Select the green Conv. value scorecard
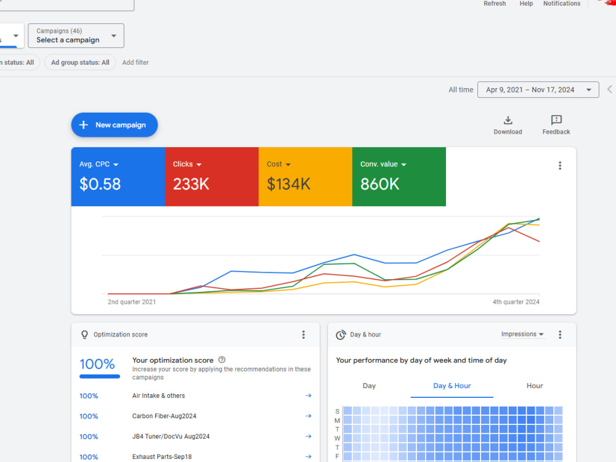 point(399,177)
